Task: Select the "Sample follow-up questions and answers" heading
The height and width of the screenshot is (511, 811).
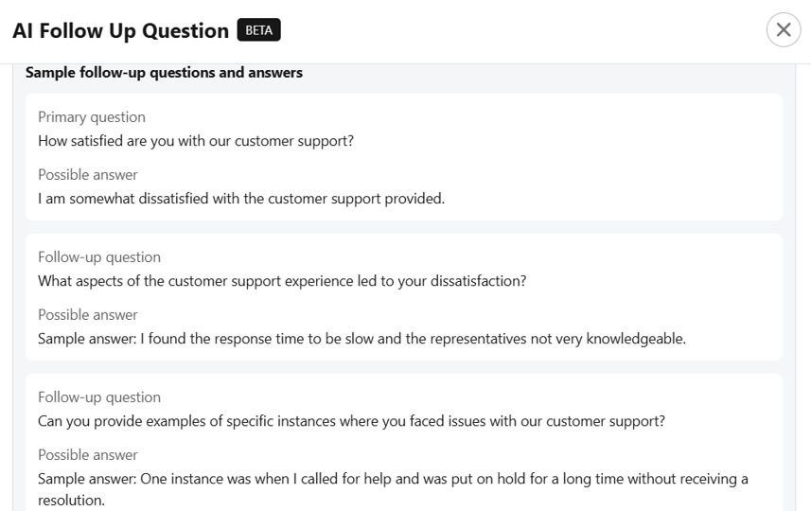Action: click(164, 73)
